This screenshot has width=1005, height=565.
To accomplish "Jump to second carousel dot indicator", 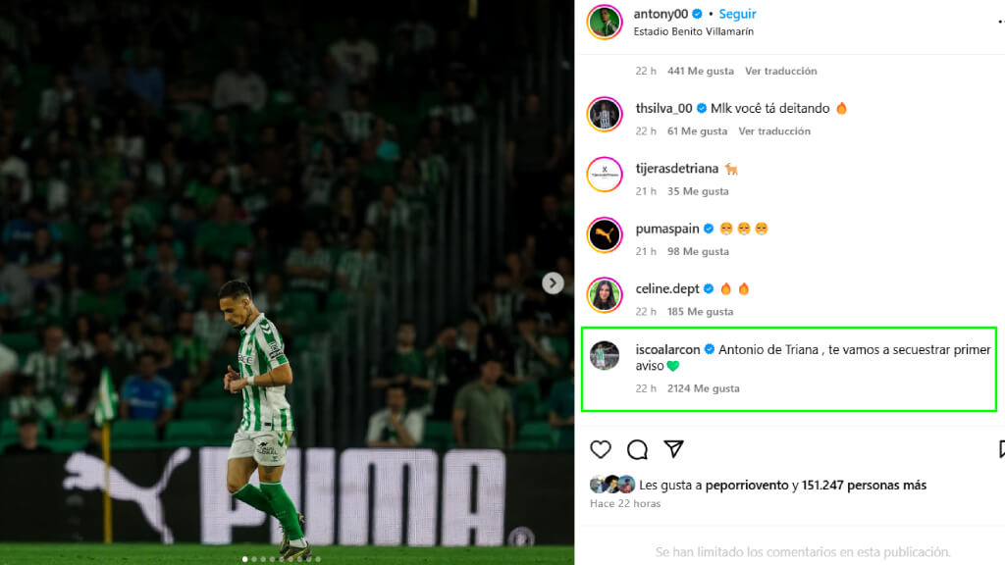I will point(254,559).
